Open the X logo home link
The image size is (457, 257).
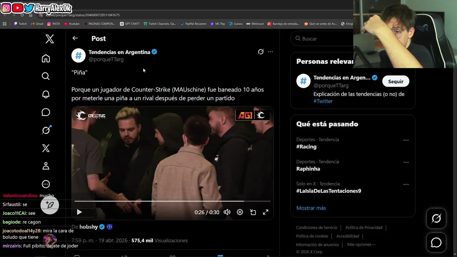coord(50,39)
